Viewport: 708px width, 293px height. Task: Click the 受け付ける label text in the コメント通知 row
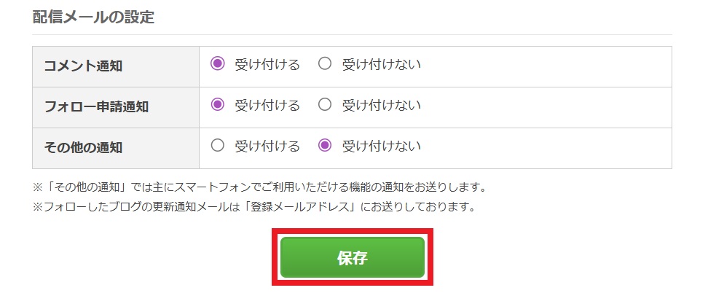pos(267,65)
